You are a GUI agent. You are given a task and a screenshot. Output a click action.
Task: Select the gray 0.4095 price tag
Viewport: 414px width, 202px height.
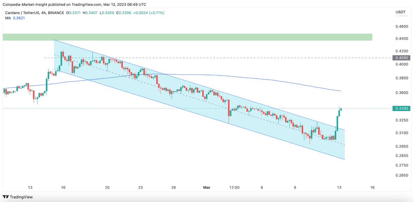(x=402, y=58)
